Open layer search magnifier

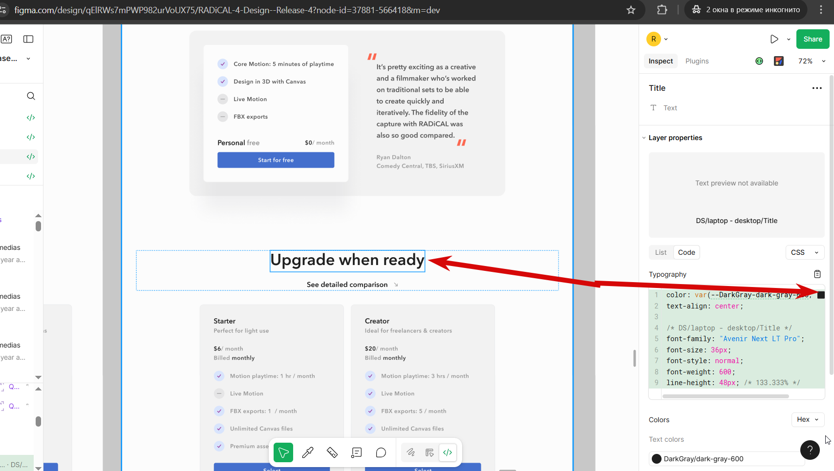click(x=31, y=96)
